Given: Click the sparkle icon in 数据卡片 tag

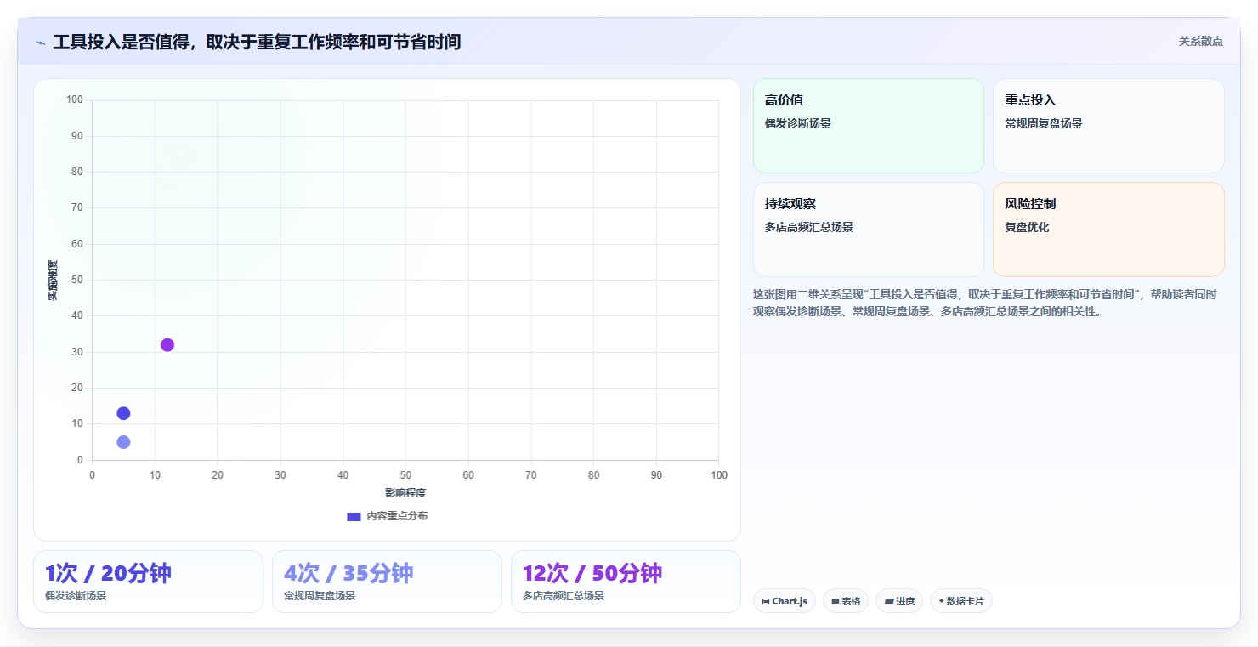Looking at the screenshot, I should click(x=941, y=602).
